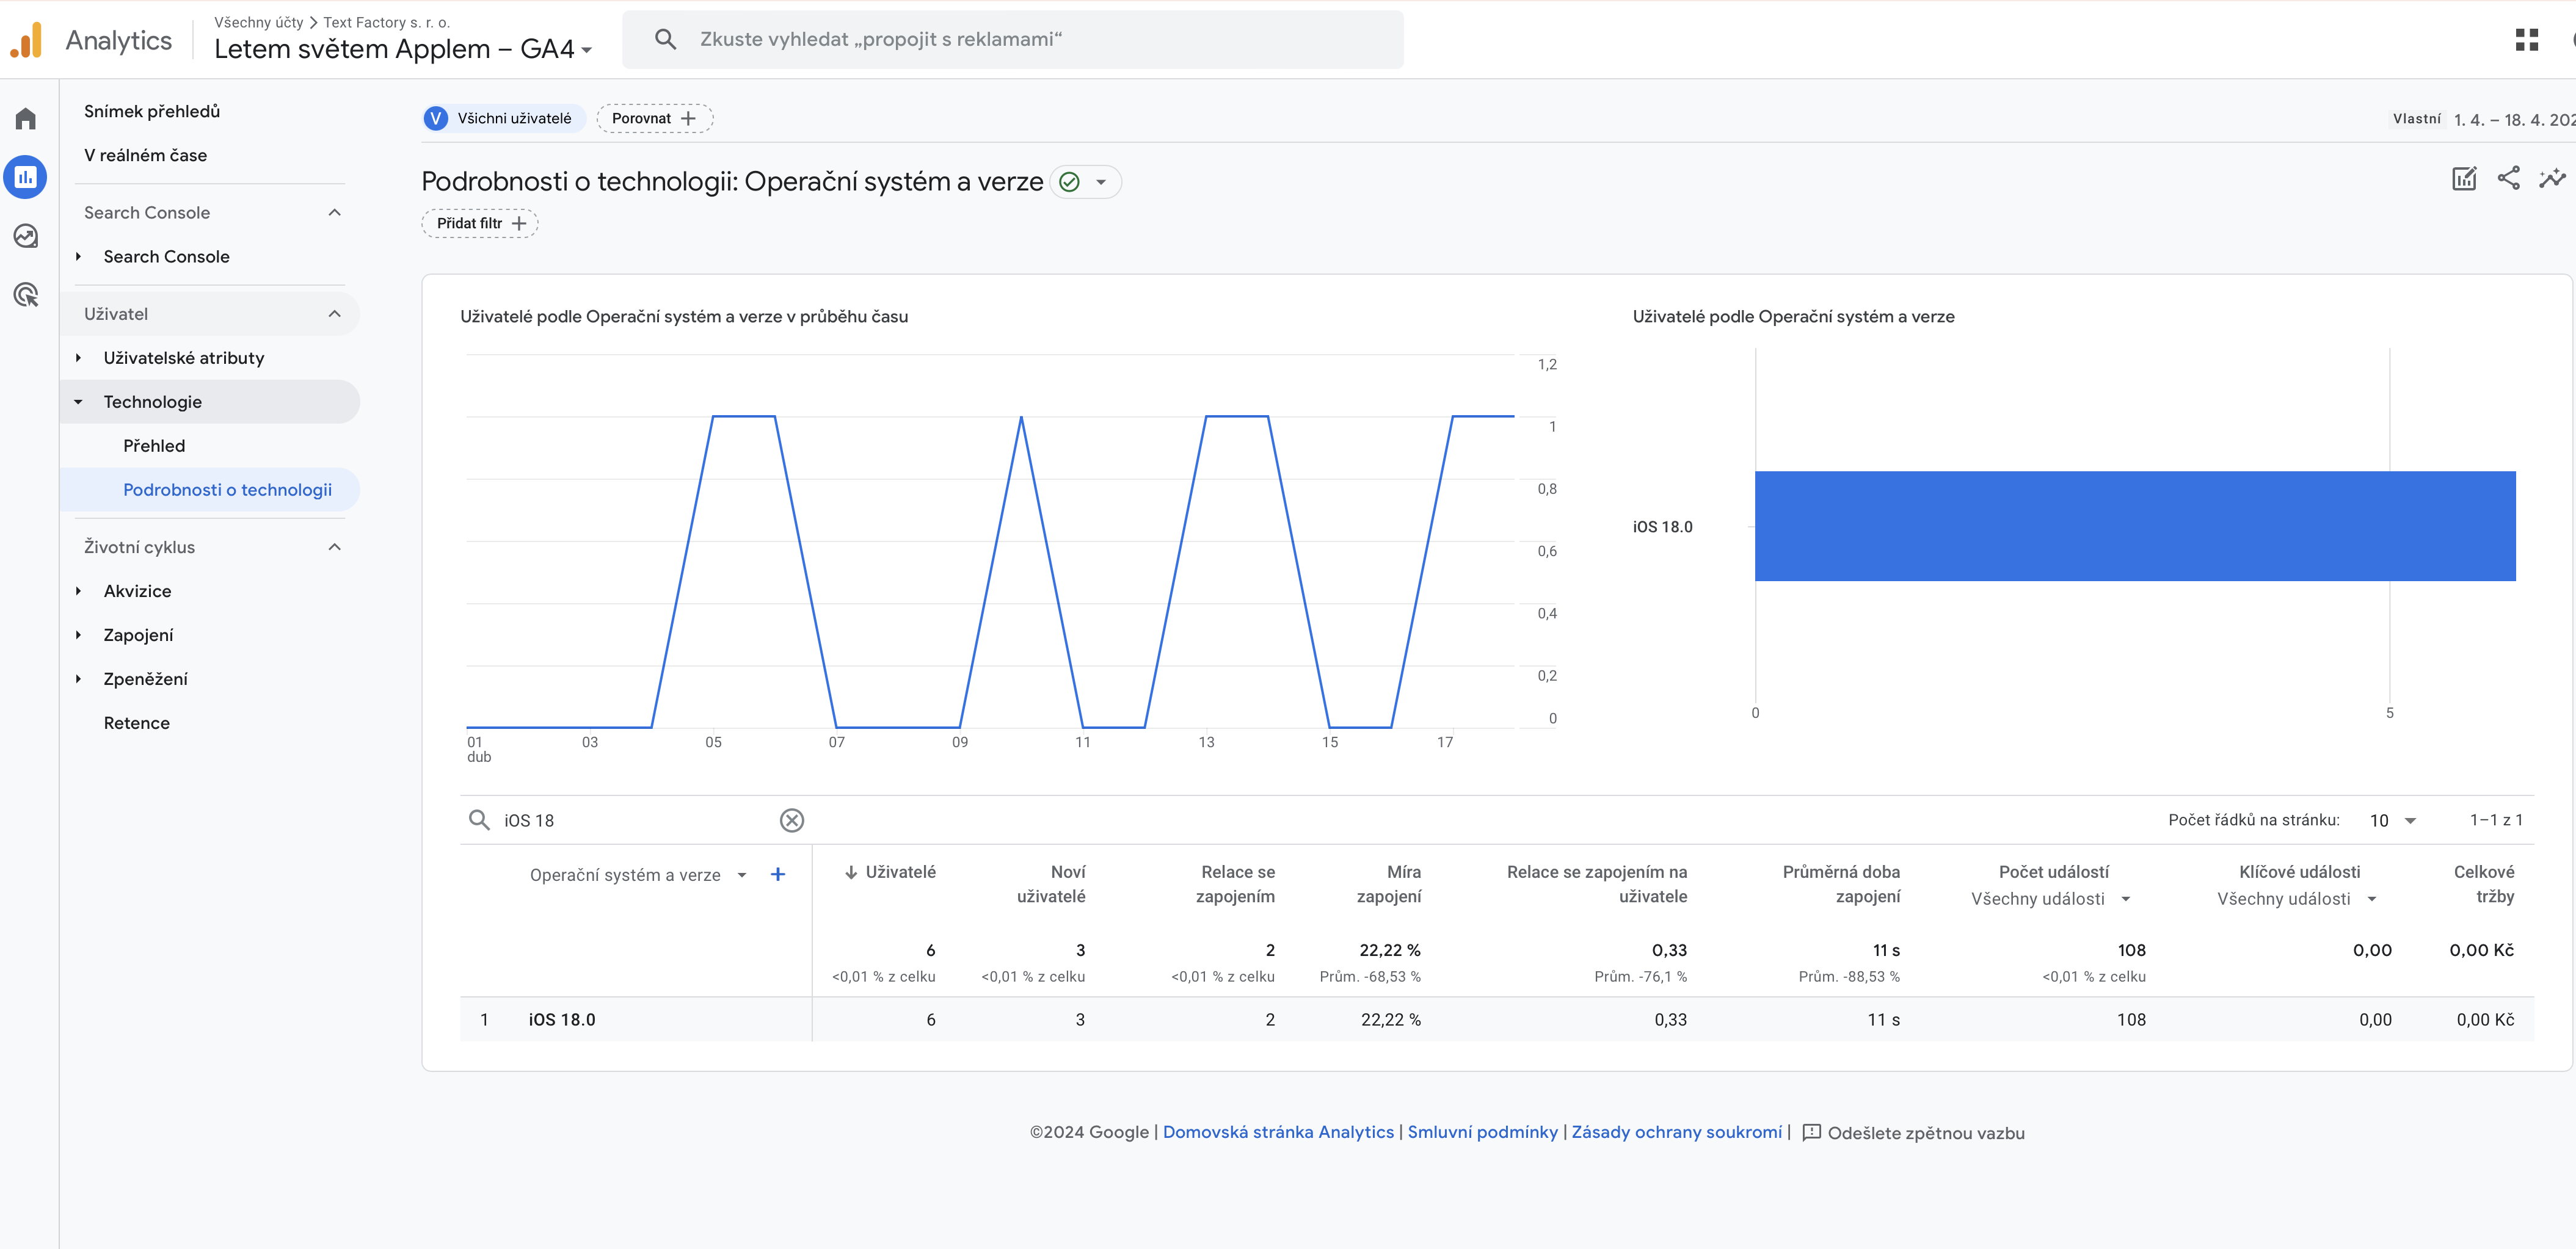Open the V reálném čase report

pos(145,155)
